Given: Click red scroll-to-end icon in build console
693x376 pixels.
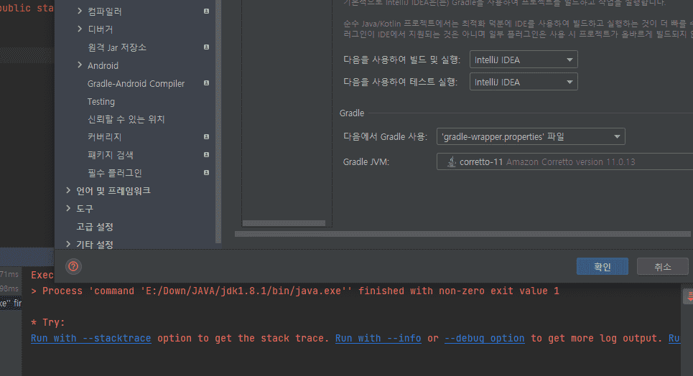Looking at the screenshot, I should coord(689,297).
